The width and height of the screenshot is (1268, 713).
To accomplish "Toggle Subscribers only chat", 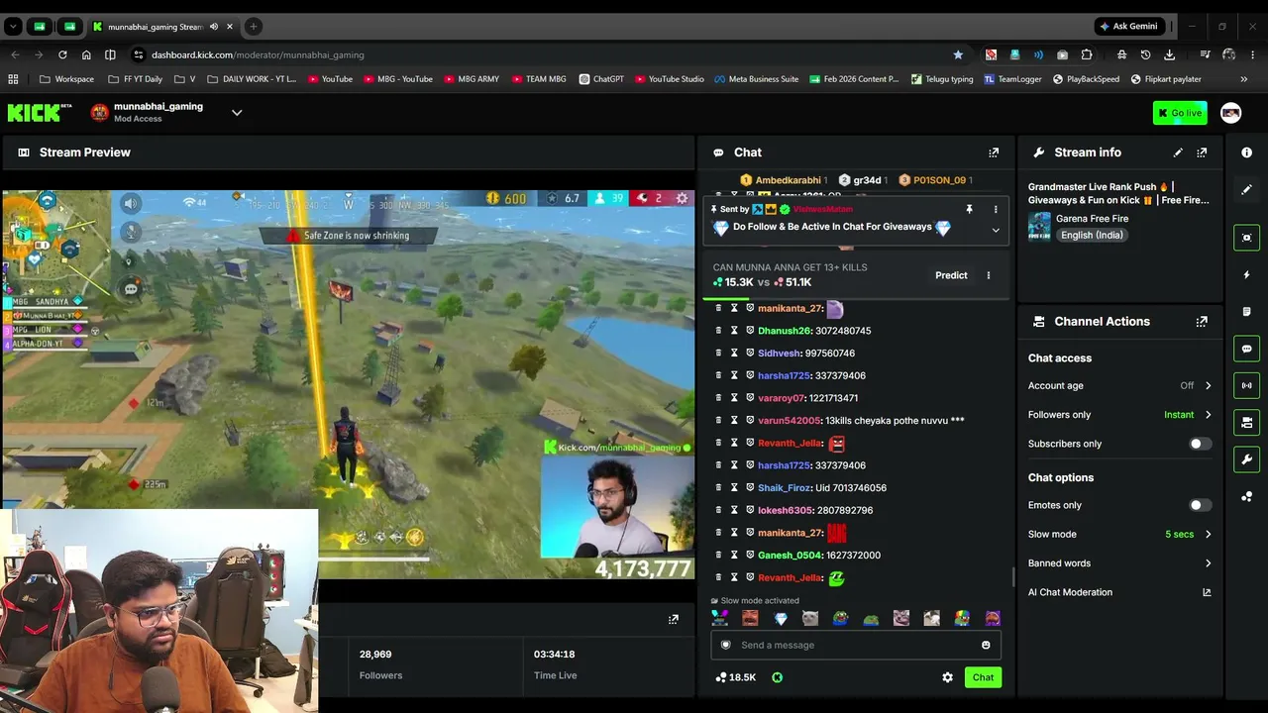I will (x=1200, y=444).
